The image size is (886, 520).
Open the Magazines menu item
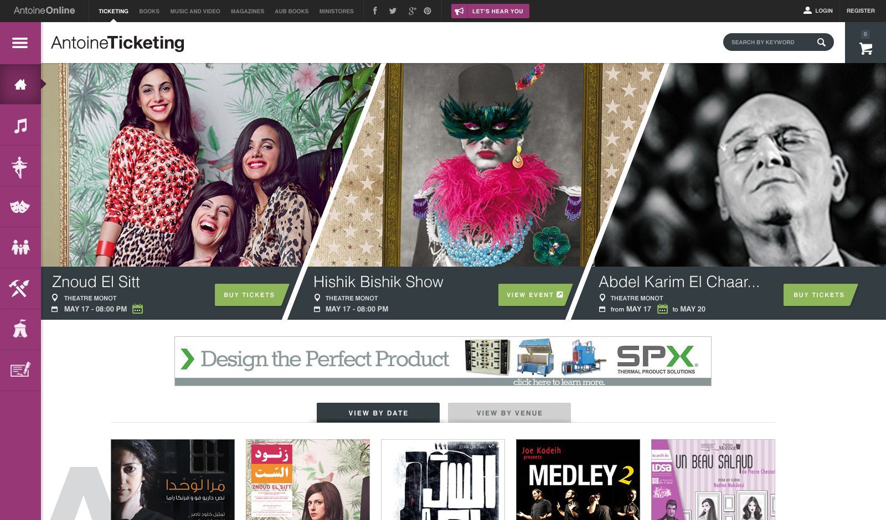(x=248, y=11)
